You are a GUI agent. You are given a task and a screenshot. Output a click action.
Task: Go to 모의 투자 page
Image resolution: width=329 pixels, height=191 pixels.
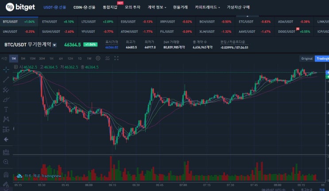[132, 7]
